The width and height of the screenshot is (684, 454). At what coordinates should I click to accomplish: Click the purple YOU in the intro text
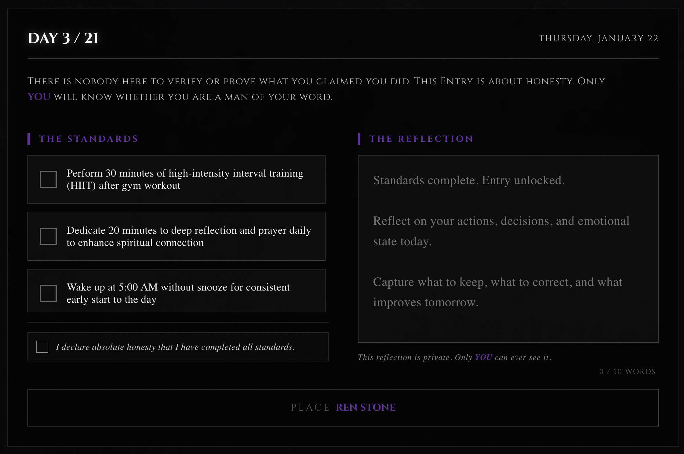(x=39, y=97)
